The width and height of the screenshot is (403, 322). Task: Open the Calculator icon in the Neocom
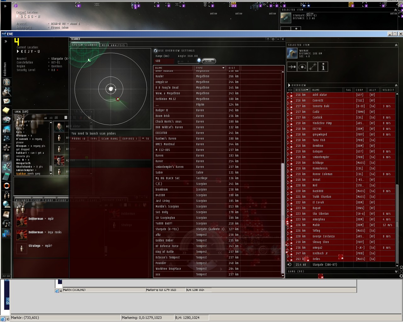point(7,176)
